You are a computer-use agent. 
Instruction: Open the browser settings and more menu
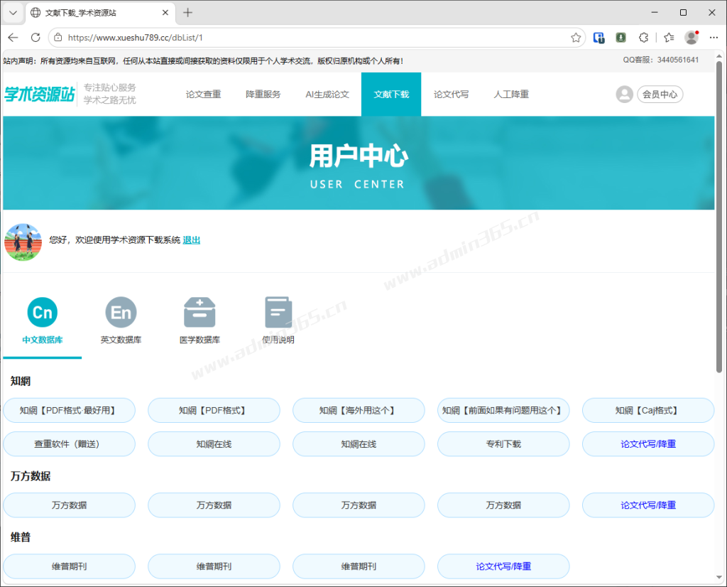[x=714, y=38]
